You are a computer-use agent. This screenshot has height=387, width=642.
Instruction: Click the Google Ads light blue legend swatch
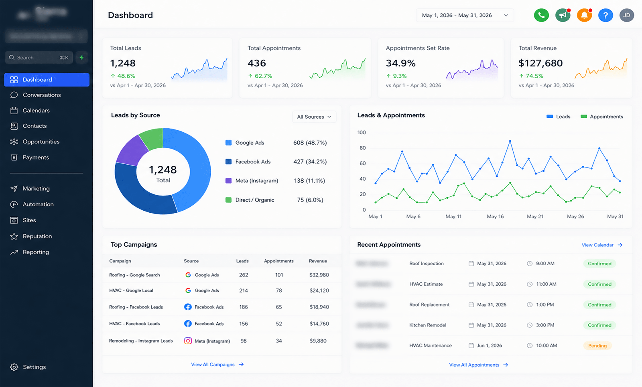(228, 143)
